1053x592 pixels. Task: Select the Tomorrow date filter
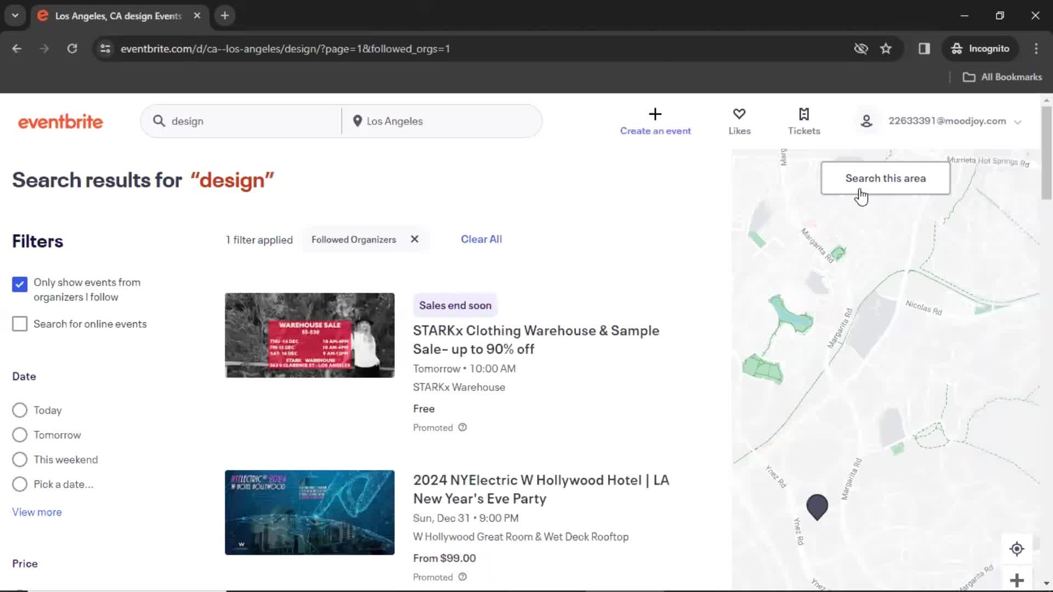point(20,435)
